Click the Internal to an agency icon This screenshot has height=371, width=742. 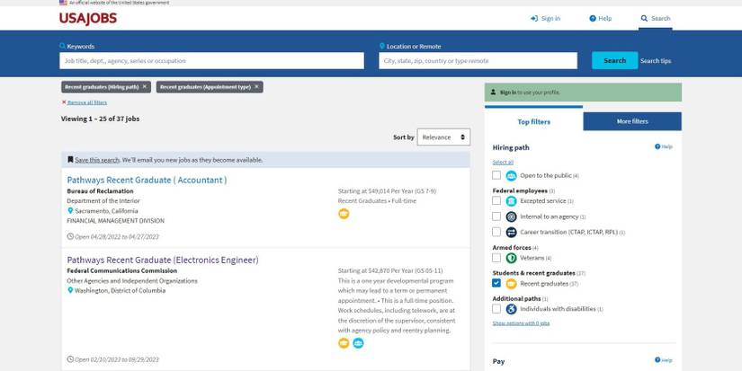click(x=511, y=216)
